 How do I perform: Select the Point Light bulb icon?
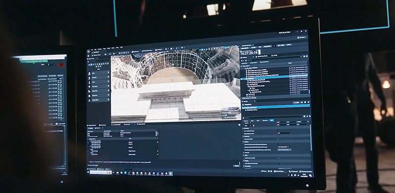(x=89, y=87)
